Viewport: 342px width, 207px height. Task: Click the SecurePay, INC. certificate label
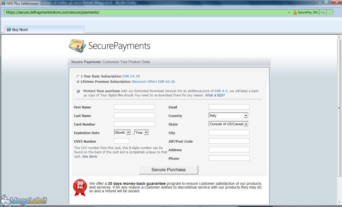point(308,12)
